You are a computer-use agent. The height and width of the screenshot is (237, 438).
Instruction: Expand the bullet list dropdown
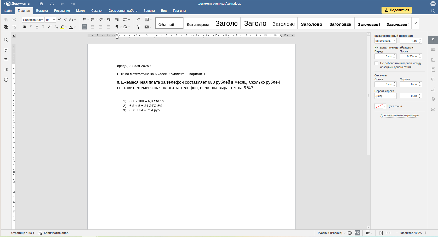coord(88,20)
